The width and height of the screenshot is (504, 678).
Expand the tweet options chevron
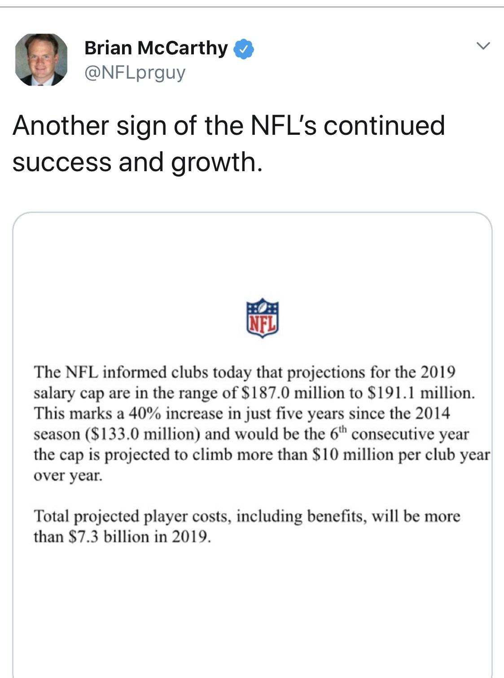click(483, 46)
